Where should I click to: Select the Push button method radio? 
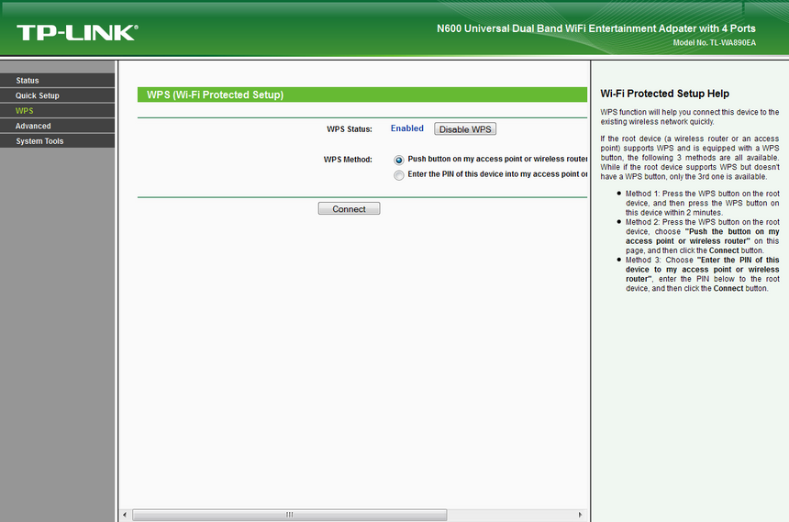click(399, 160)
